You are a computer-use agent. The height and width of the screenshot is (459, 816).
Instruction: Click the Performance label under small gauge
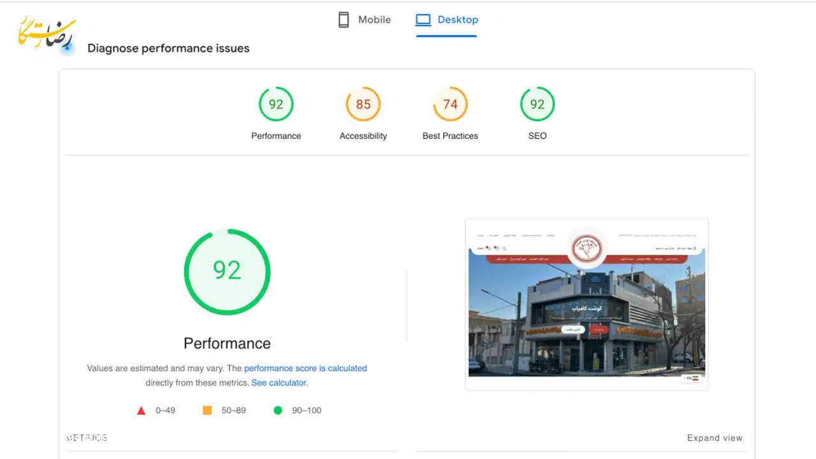pyautogui.click(x=276, y=136)
